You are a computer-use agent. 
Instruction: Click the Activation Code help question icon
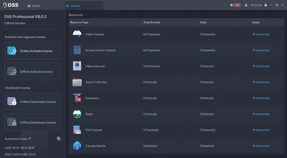(30, 139)
